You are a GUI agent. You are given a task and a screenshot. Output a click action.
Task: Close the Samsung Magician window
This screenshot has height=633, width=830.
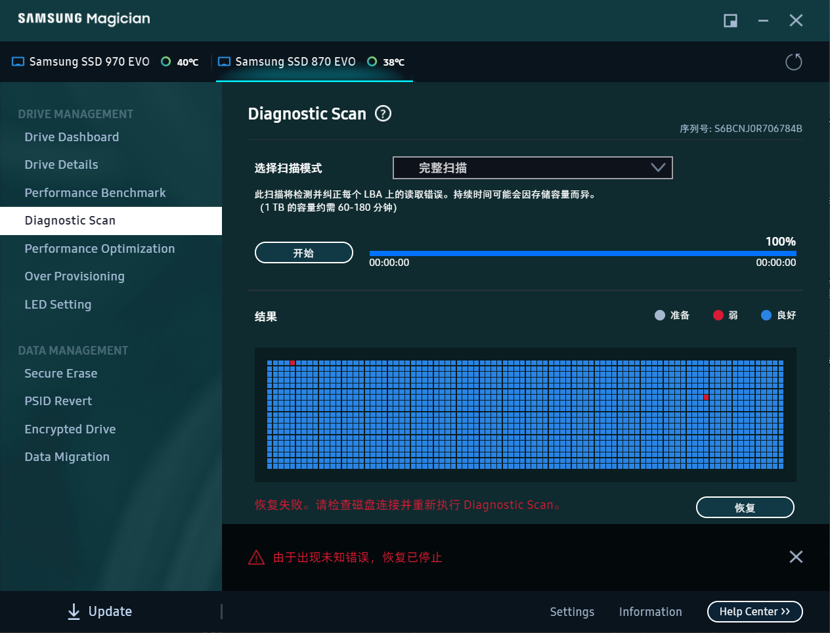pyautogui.click(x=796, y=20)
